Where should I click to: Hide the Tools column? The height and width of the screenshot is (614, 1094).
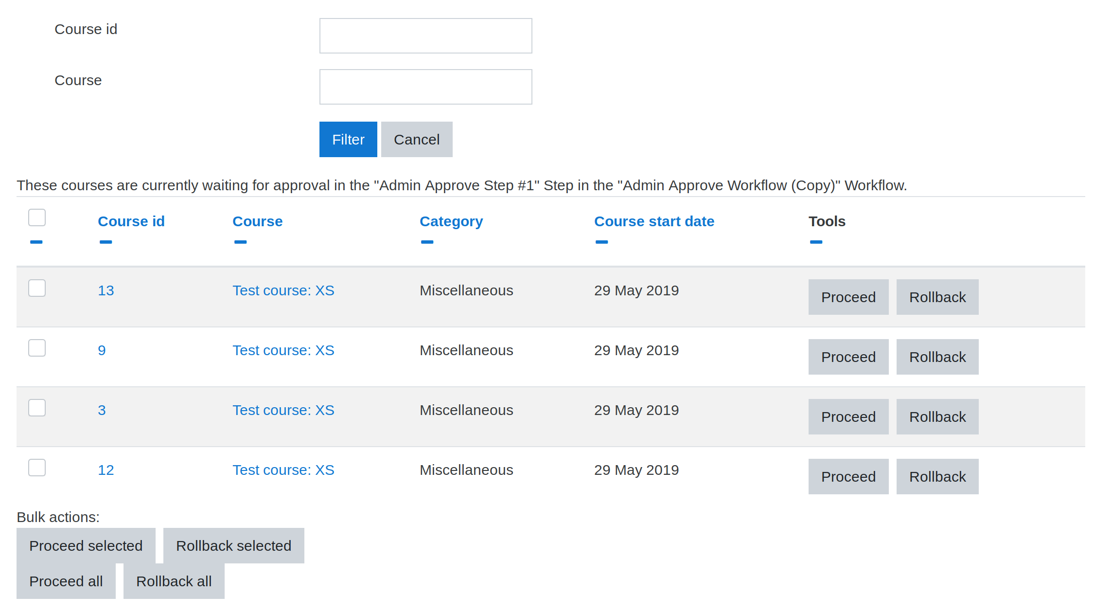tap(816, 242)
